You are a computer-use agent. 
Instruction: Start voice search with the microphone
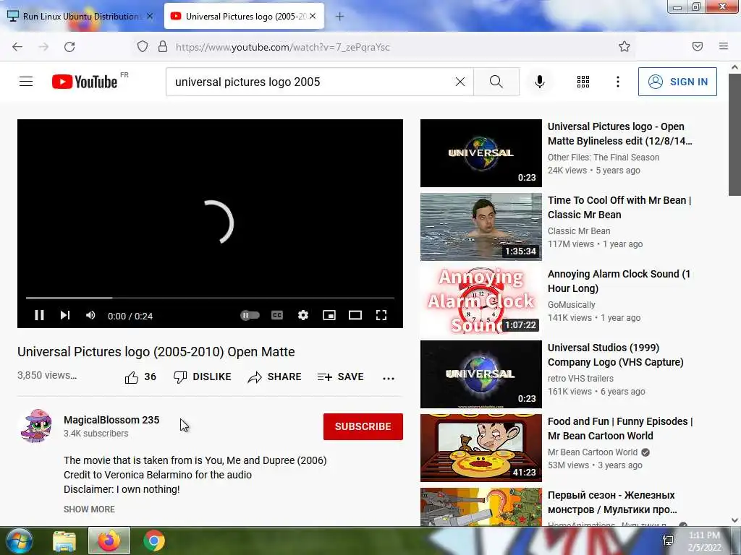point(539,82)
